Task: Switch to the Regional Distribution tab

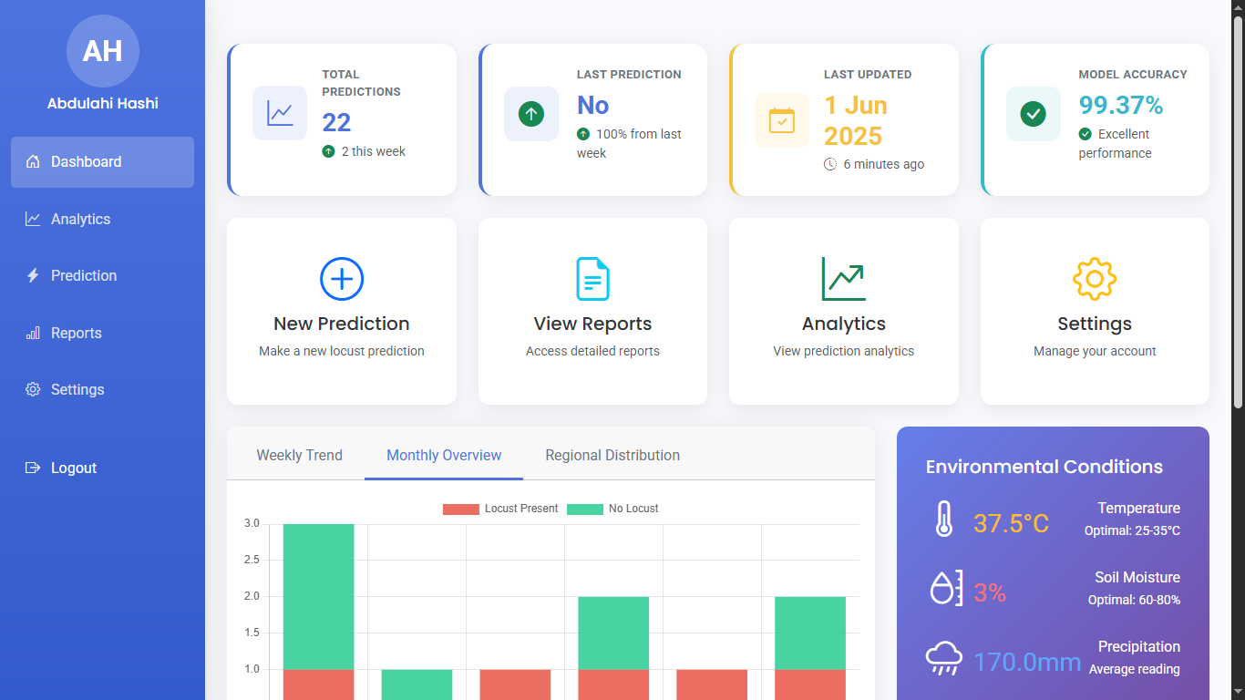Action: (x=612, y=455)
